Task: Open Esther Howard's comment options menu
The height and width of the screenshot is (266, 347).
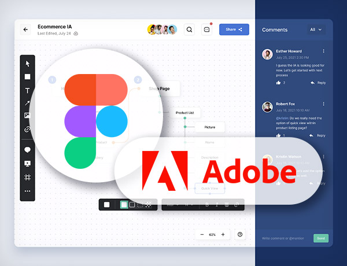Action: 323,51
